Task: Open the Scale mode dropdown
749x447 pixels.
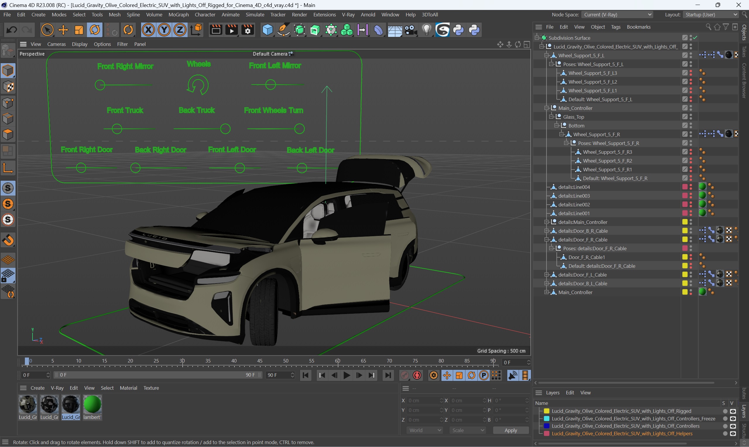Action: click(467, 430)
